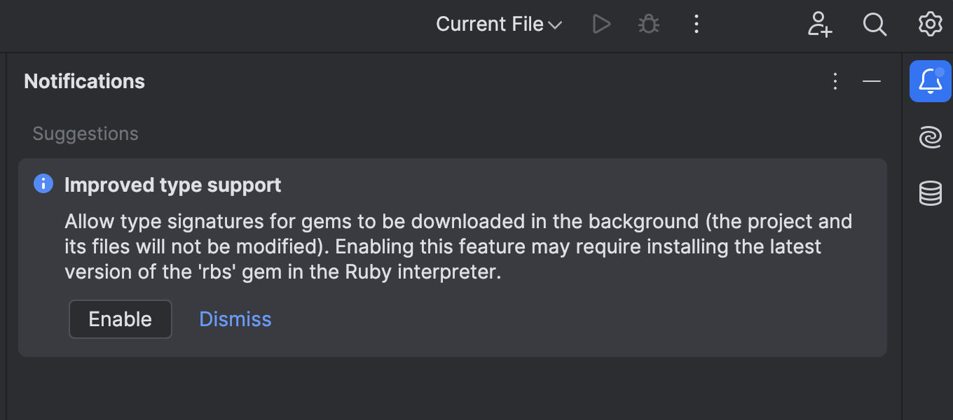Open the AI Assistant spiral icon
The image size is (953, 420).
tap(930, 137)
